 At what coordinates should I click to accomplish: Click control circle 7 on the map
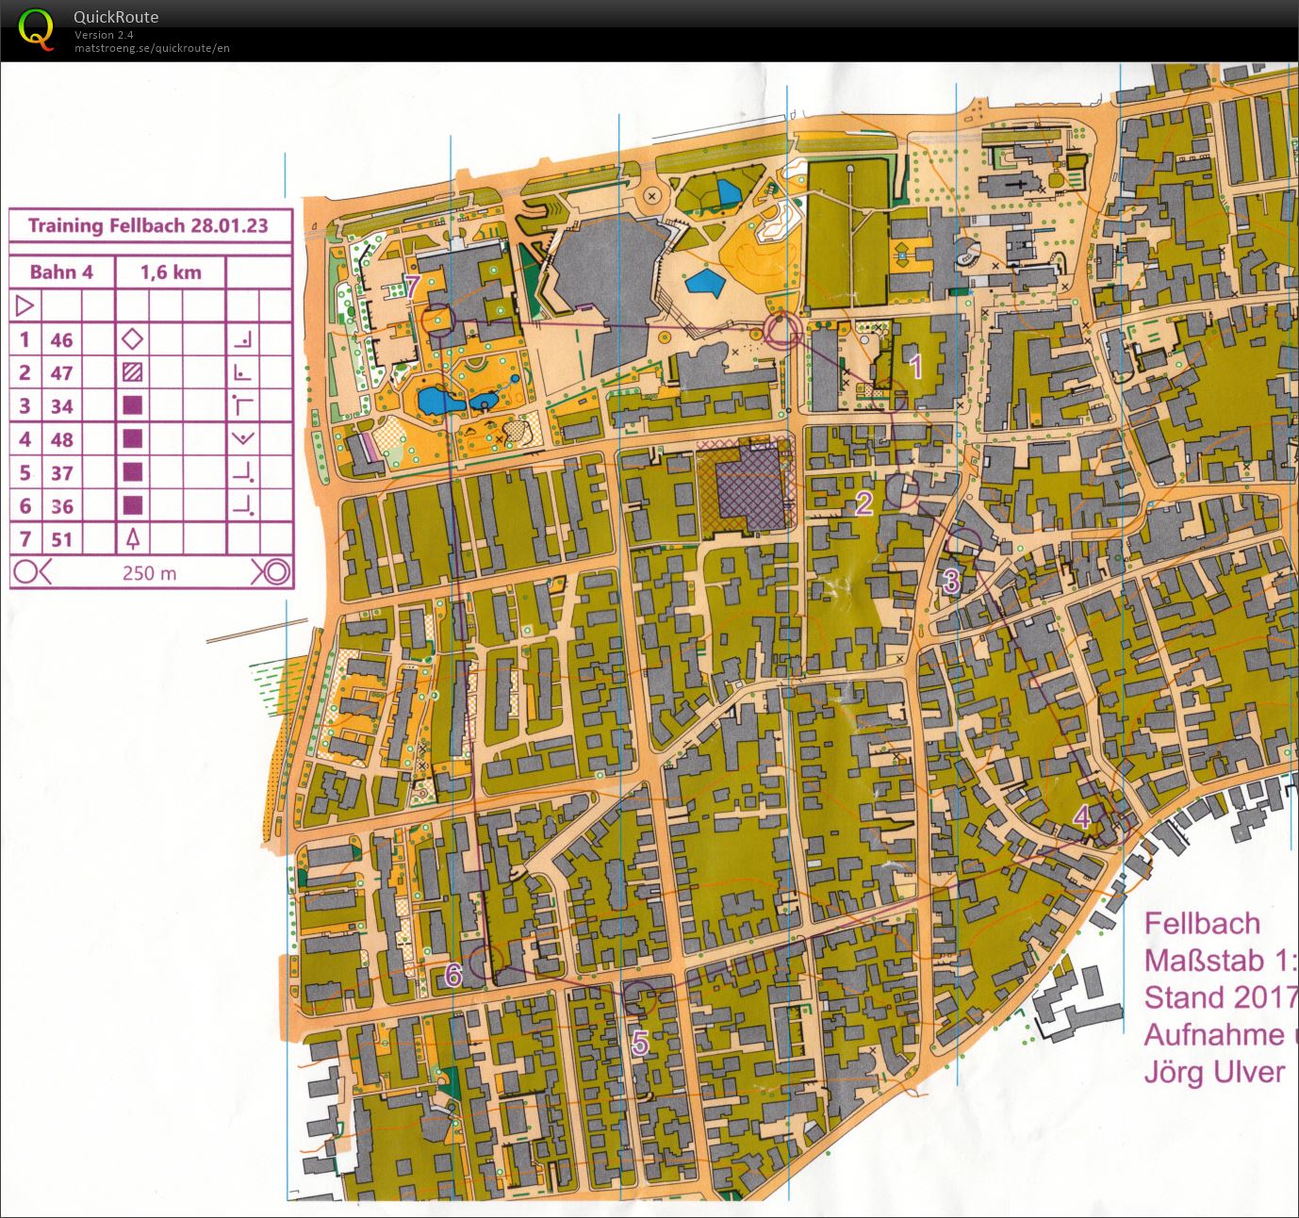coord(439,321)
